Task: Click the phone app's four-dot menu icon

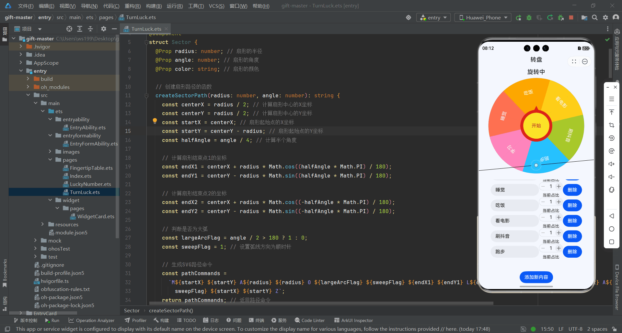Action: point(574,61)
